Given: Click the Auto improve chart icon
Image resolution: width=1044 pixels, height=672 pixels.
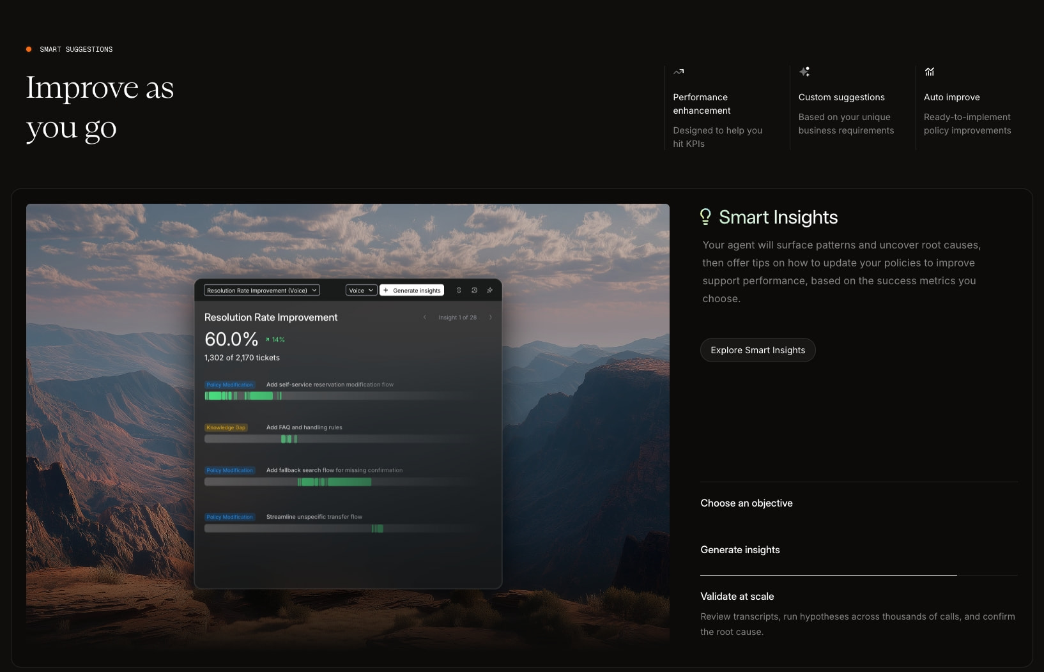Looking at the screenshot, I should (x=930, y=72).
